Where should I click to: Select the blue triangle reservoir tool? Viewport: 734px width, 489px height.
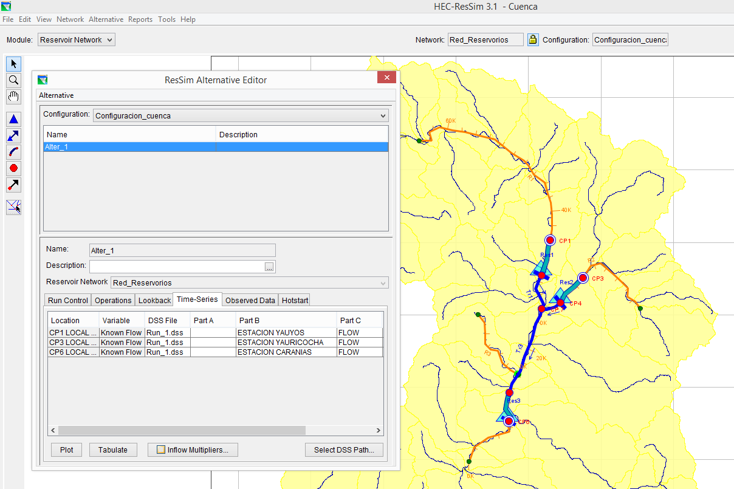[x=13, y=119]
